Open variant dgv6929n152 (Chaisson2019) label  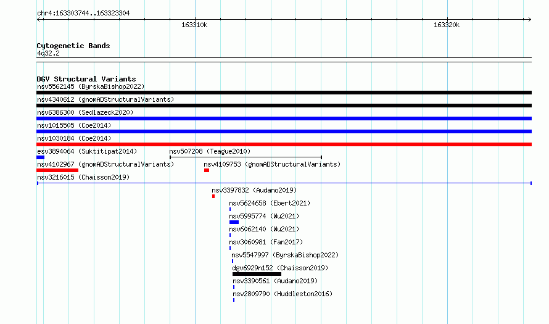pos(280,268)
